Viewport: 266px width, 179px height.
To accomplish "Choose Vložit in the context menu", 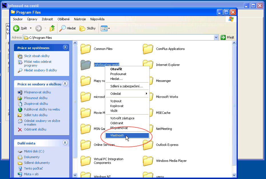I will point(127,111).
